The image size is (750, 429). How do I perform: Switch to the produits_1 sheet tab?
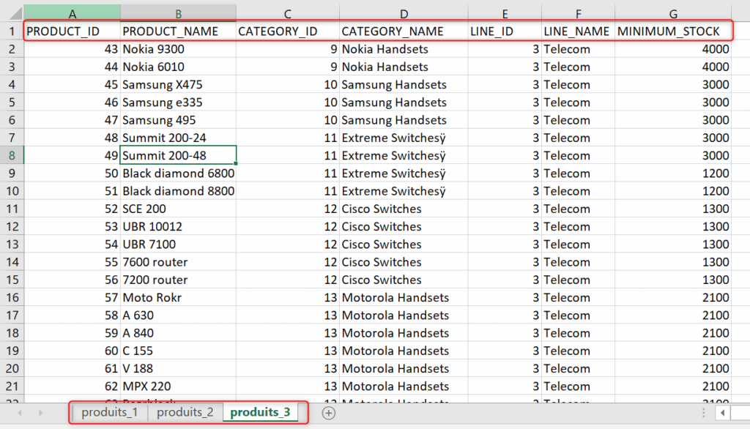pos(109,413)
